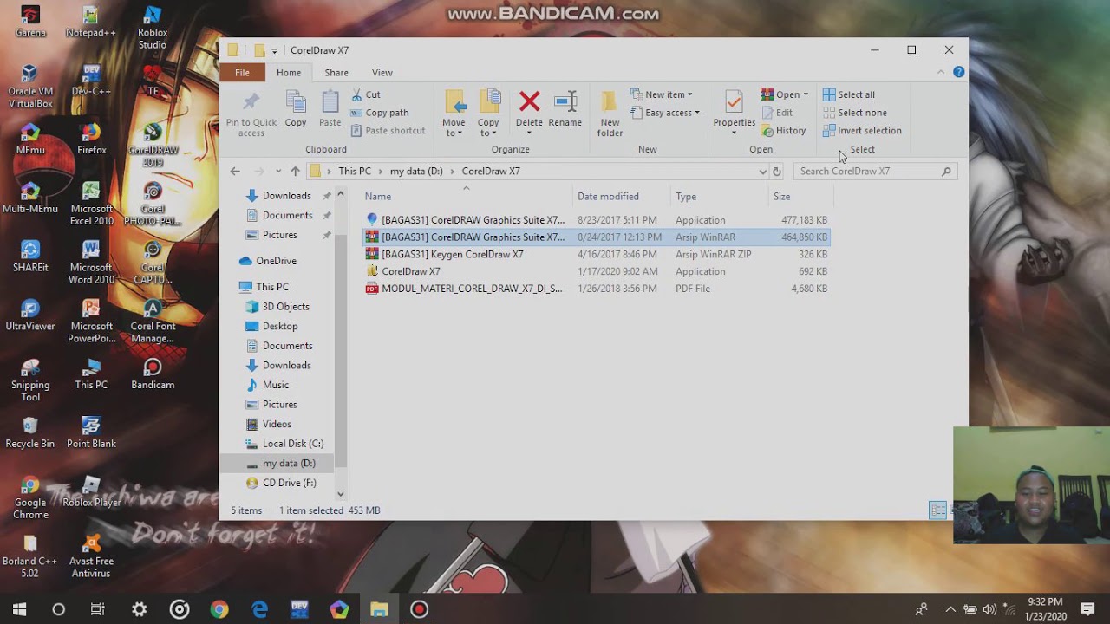Click the History button in Open group

(x=784, y=131)
